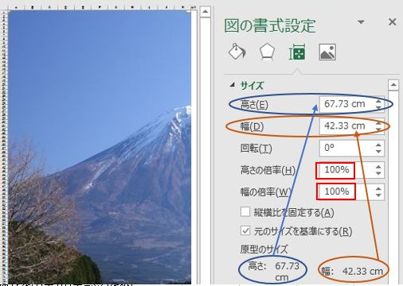
Task: Increase 幅の倍率(W) with the up arrow
Action: tap(379, 188)
